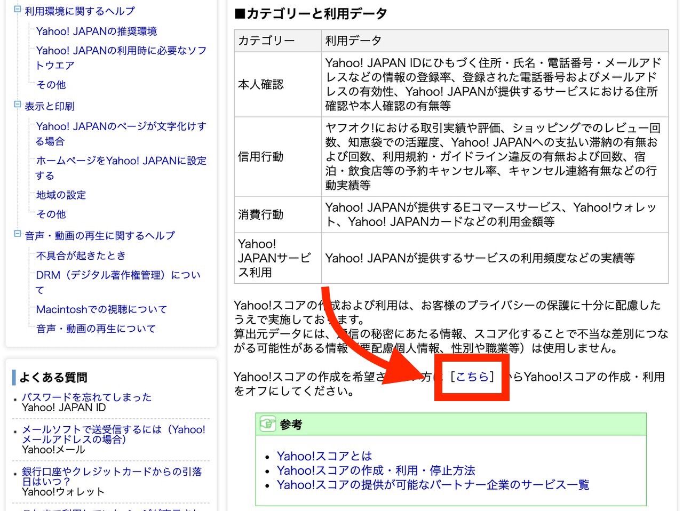Select その他 under 表示と印刷
The width and height of the screenshot is (683, 511).
point(51,214)
